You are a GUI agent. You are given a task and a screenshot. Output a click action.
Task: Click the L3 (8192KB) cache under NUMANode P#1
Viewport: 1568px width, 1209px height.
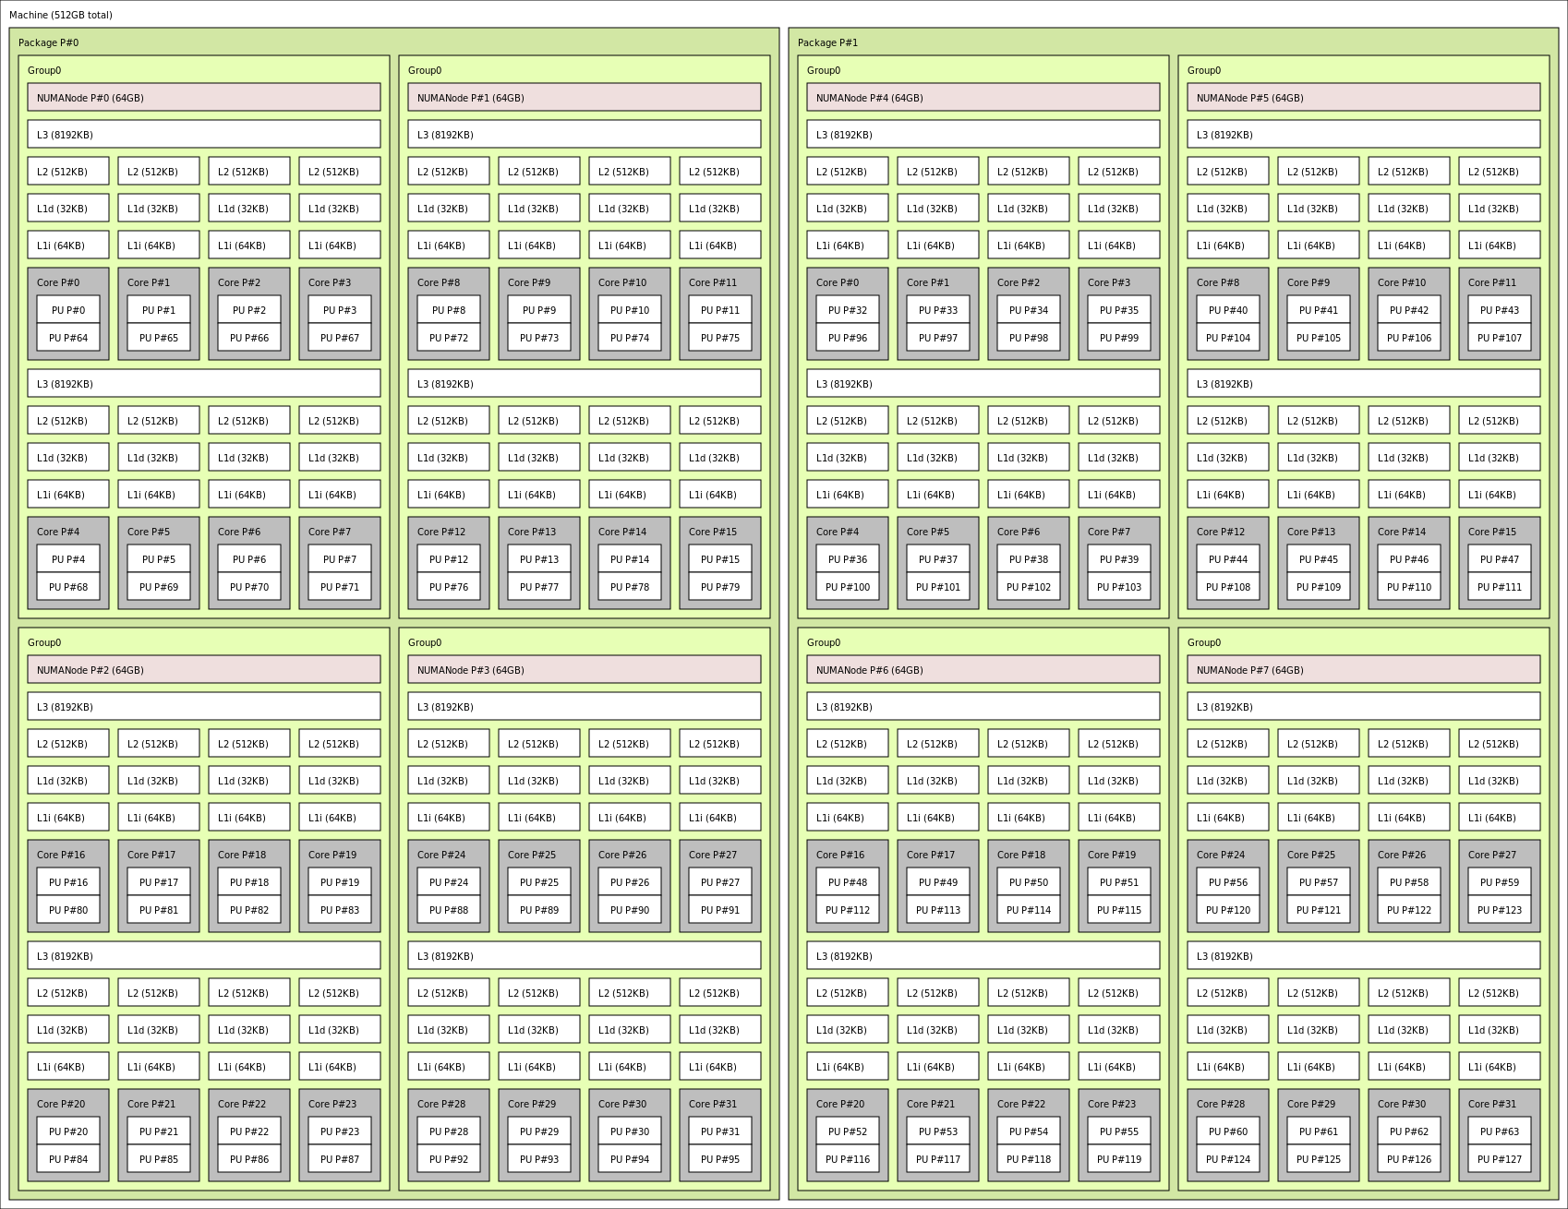[584, 135]
